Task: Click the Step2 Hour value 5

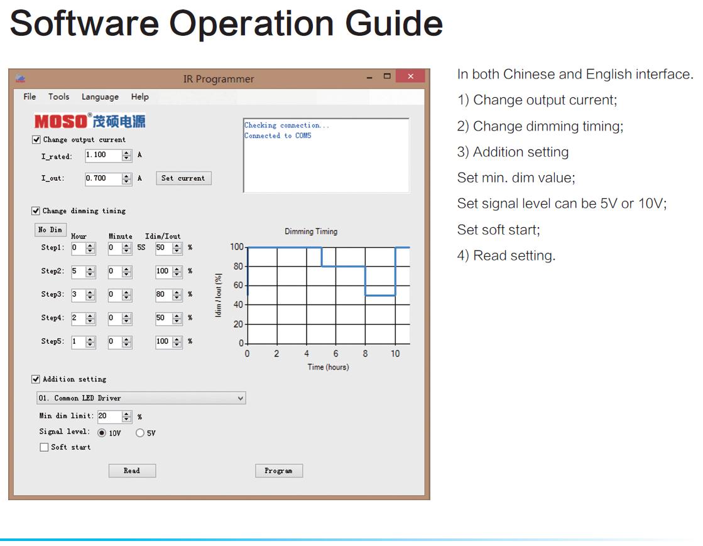Action: point(79,272)
